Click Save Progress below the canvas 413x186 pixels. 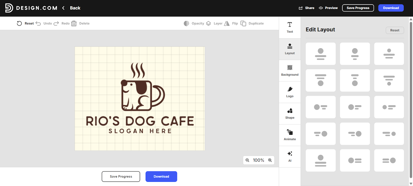point(121,176)
